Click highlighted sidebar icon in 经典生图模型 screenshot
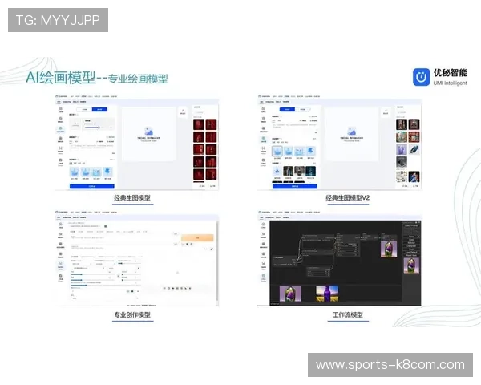 [x=60, y=130]
